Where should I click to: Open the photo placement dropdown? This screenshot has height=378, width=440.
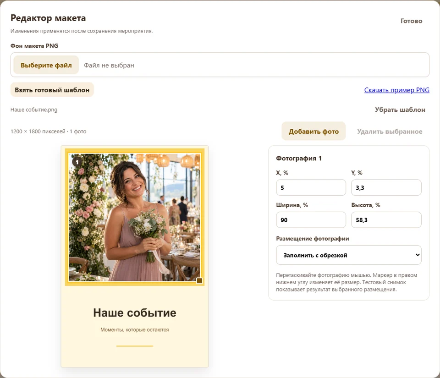[x=348, y=255]
